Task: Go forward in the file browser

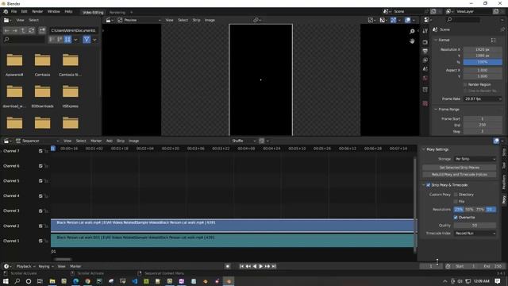Action: point(15,30)
